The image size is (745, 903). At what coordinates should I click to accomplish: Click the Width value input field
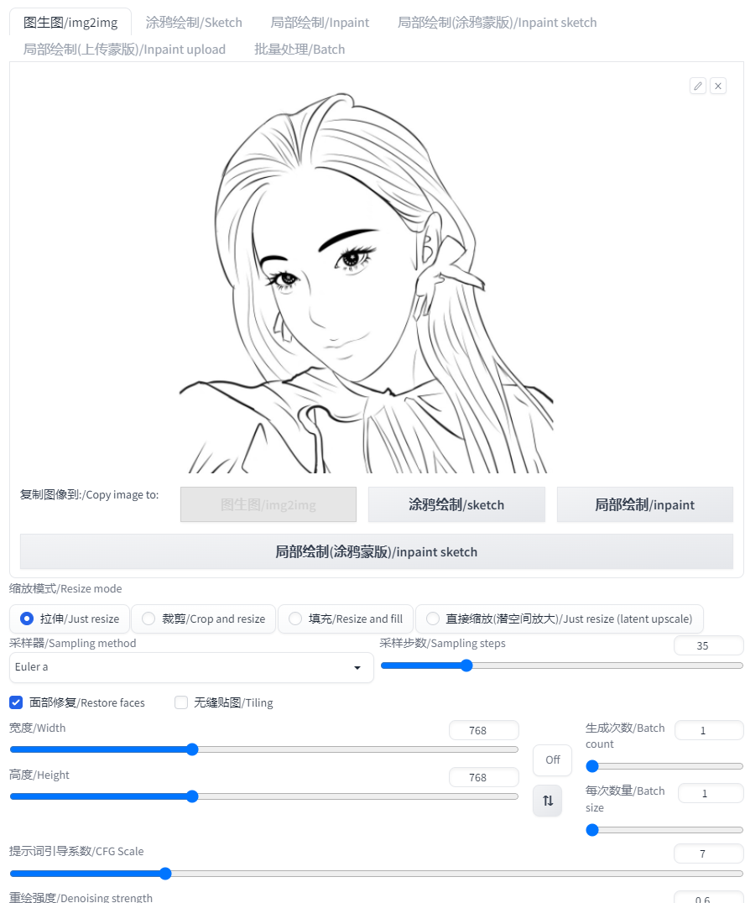[x=483, y=730]
